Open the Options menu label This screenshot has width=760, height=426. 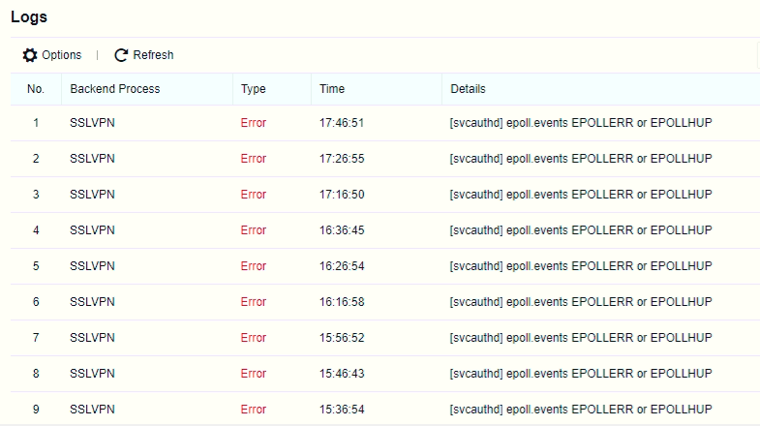click(x=62, y=55)
